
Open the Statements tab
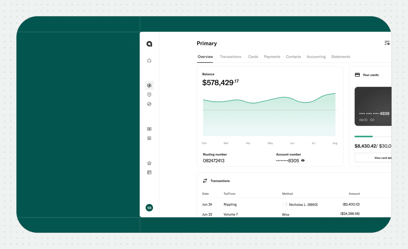(x=341, y=57)
